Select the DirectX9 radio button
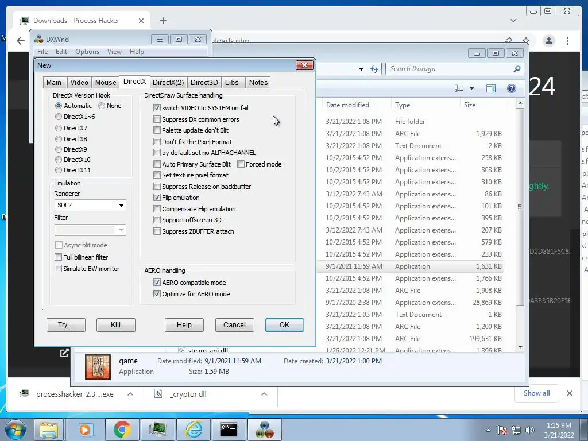The image size is (588, 441). (59, 149)
